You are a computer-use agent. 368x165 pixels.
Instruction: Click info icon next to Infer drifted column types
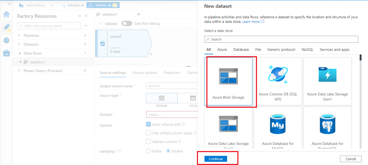[x=194, y=133]
